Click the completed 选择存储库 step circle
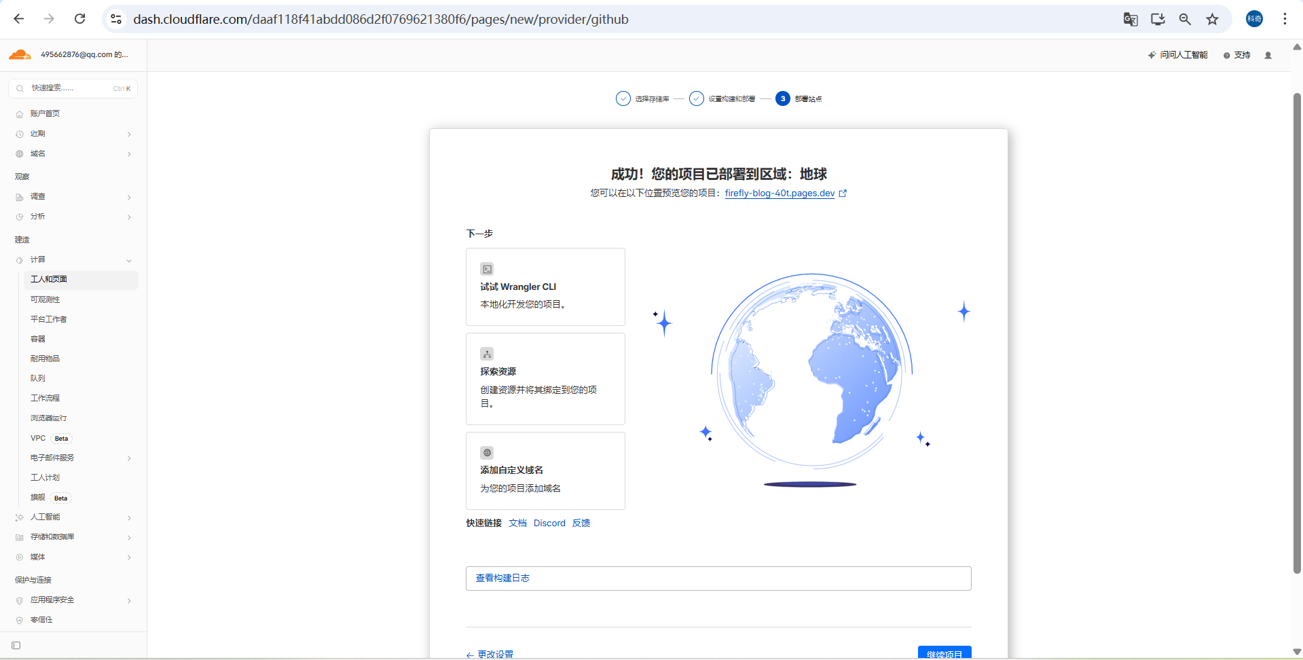The height and width of the screenshot is (660, 1303). [623, 98]
